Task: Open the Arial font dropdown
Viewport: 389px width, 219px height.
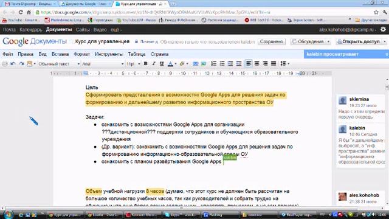Action: (103, 64)
